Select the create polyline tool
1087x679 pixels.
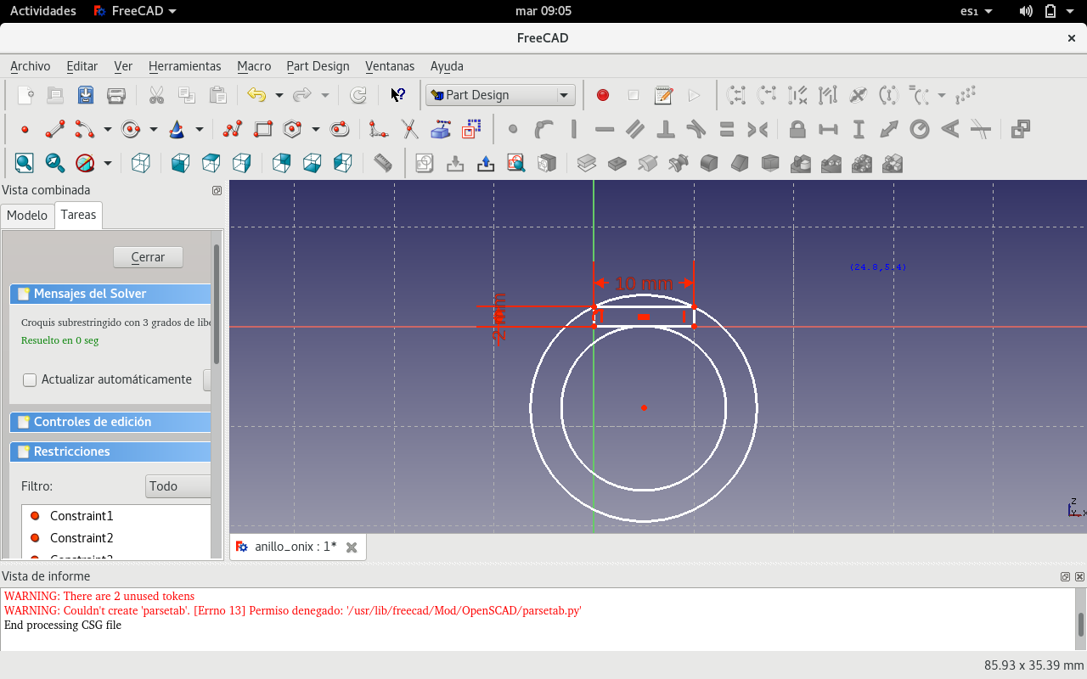coord(232,130)
